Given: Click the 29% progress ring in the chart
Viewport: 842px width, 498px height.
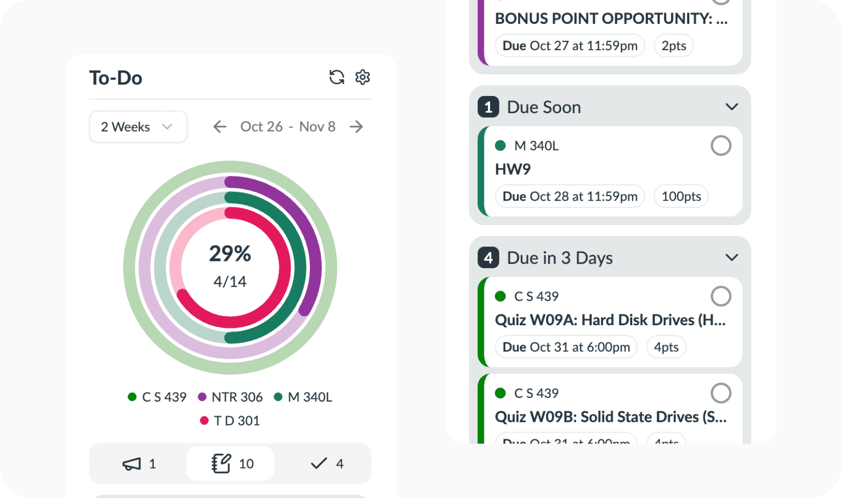Looking at the screenshot, I should coord(230,266).
